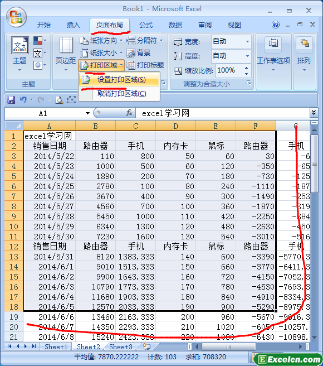323x366 pixels.
Task: Open the Name Box dropdown arrow
Action: [x=87, y=113]
